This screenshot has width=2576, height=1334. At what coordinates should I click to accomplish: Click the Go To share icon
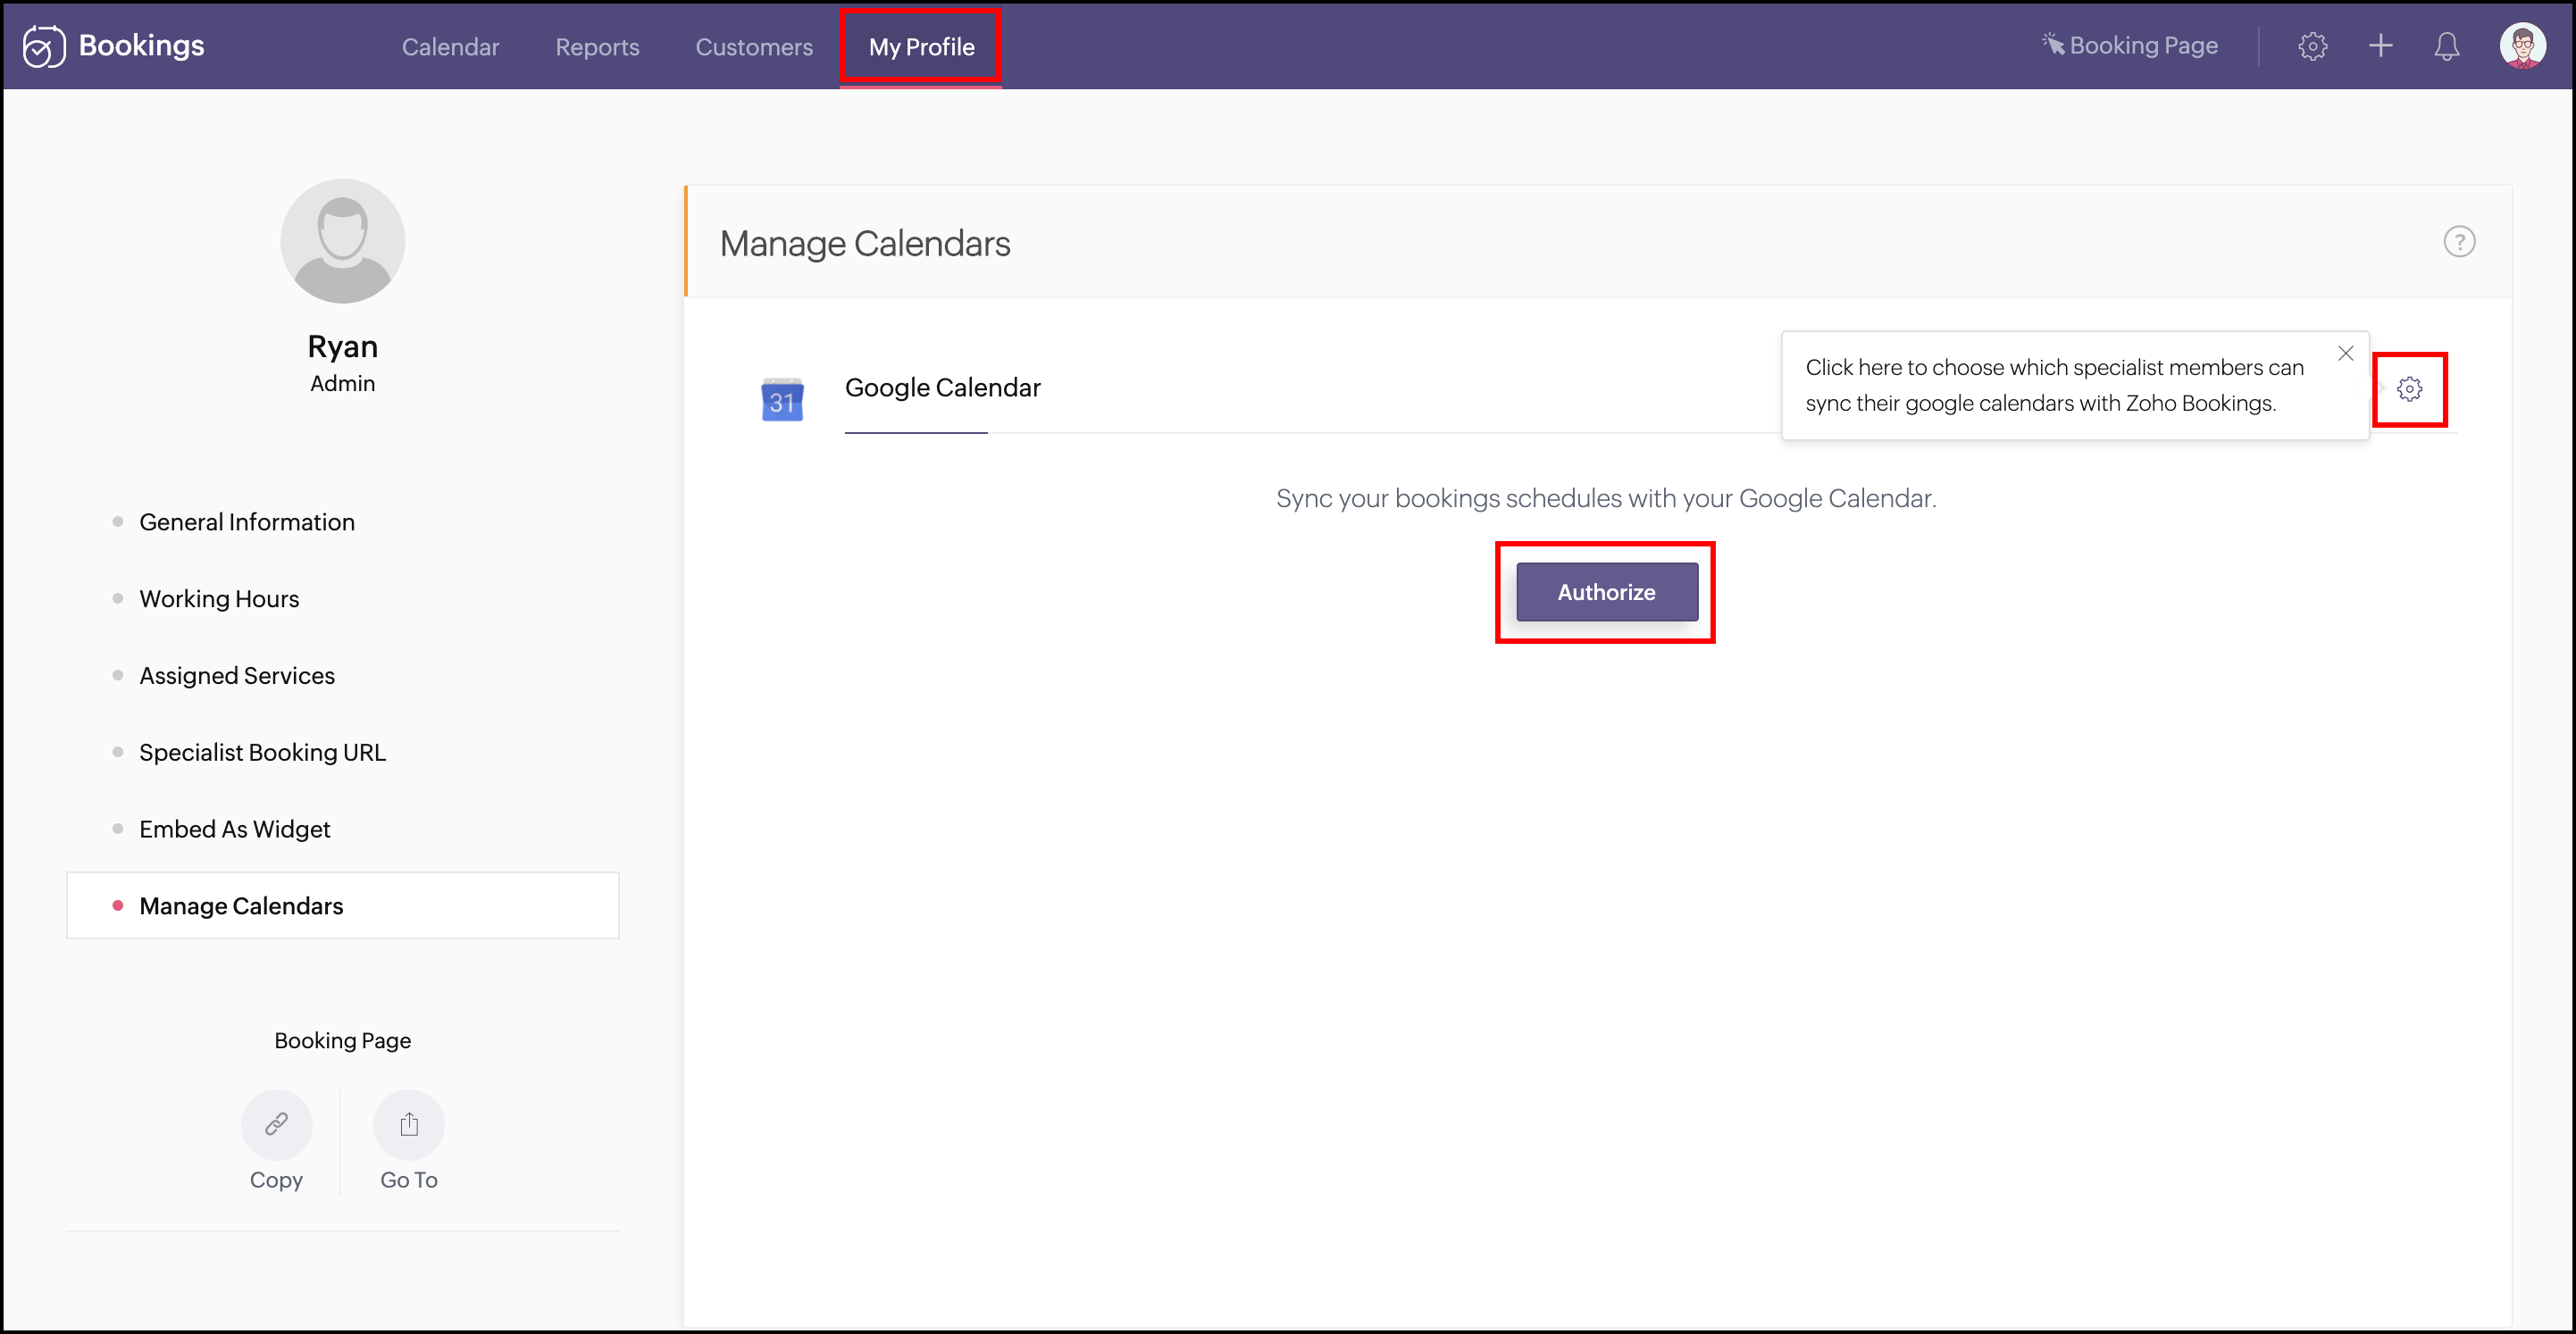[x=408, y=1124]
